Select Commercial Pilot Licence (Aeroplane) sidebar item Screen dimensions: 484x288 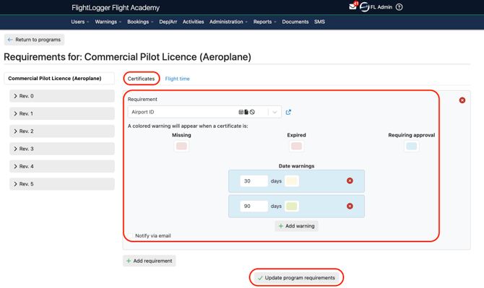[x=59, y=79]
